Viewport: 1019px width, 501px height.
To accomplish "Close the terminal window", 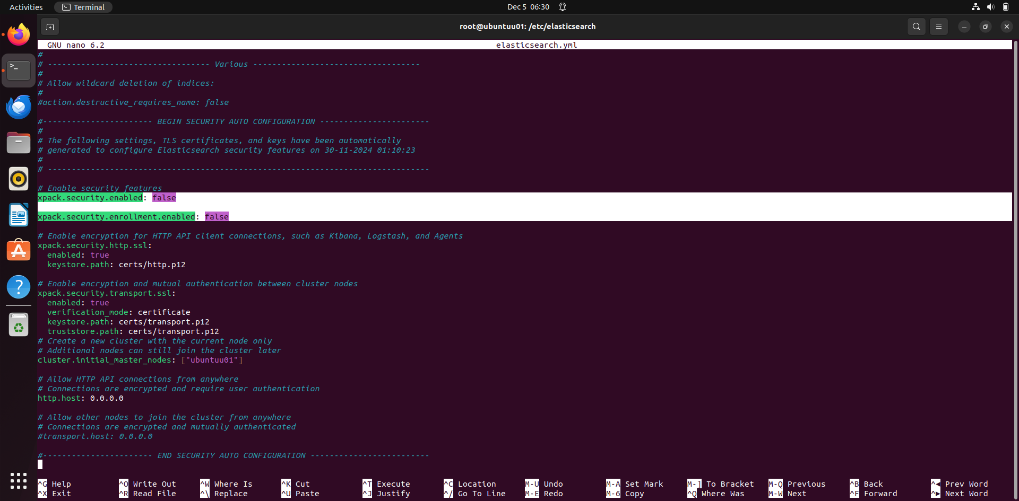I will [x=1006, y=27].
